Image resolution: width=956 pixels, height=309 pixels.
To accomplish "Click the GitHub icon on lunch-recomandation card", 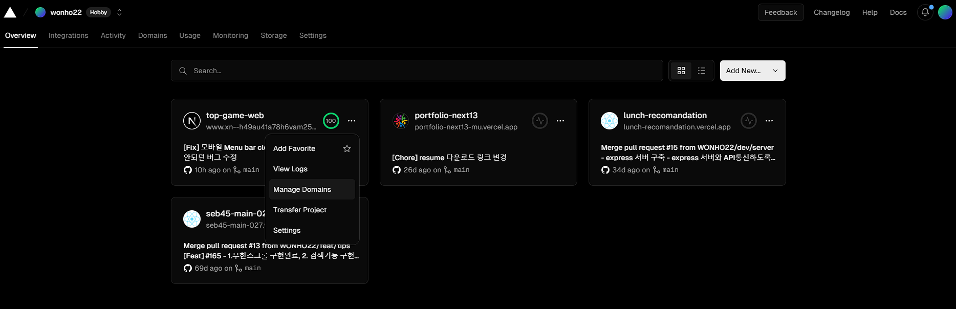I will tap(605, 170).
